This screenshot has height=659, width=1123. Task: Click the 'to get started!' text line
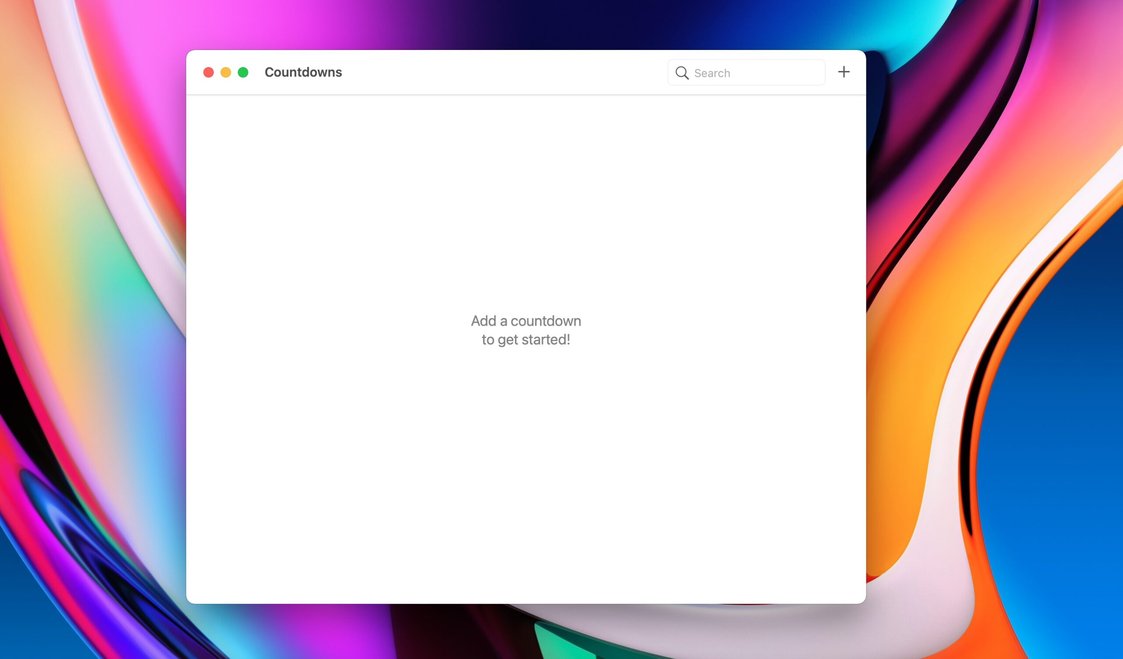526,340
